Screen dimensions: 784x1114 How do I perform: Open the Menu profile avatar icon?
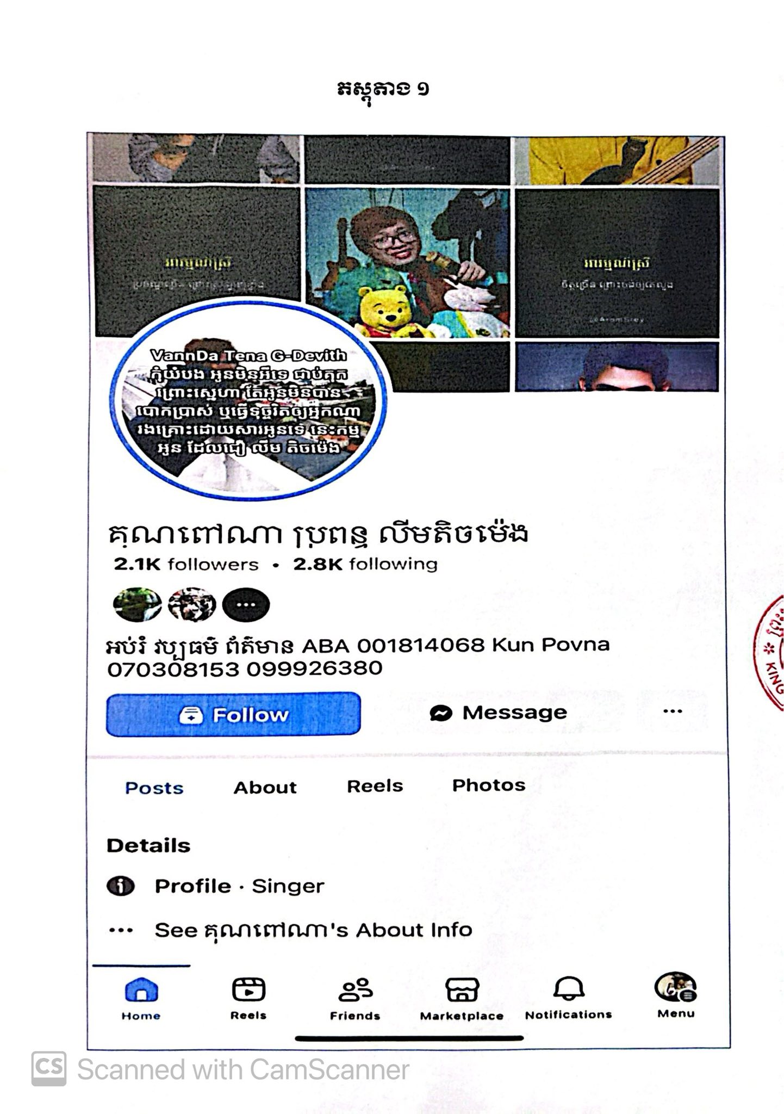click(x=676, y=987)
